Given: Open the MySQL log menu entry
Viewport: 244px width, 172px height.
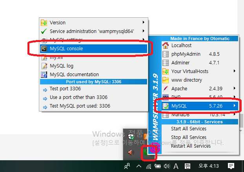Looking at the screenshot, I should coord(93,66).
